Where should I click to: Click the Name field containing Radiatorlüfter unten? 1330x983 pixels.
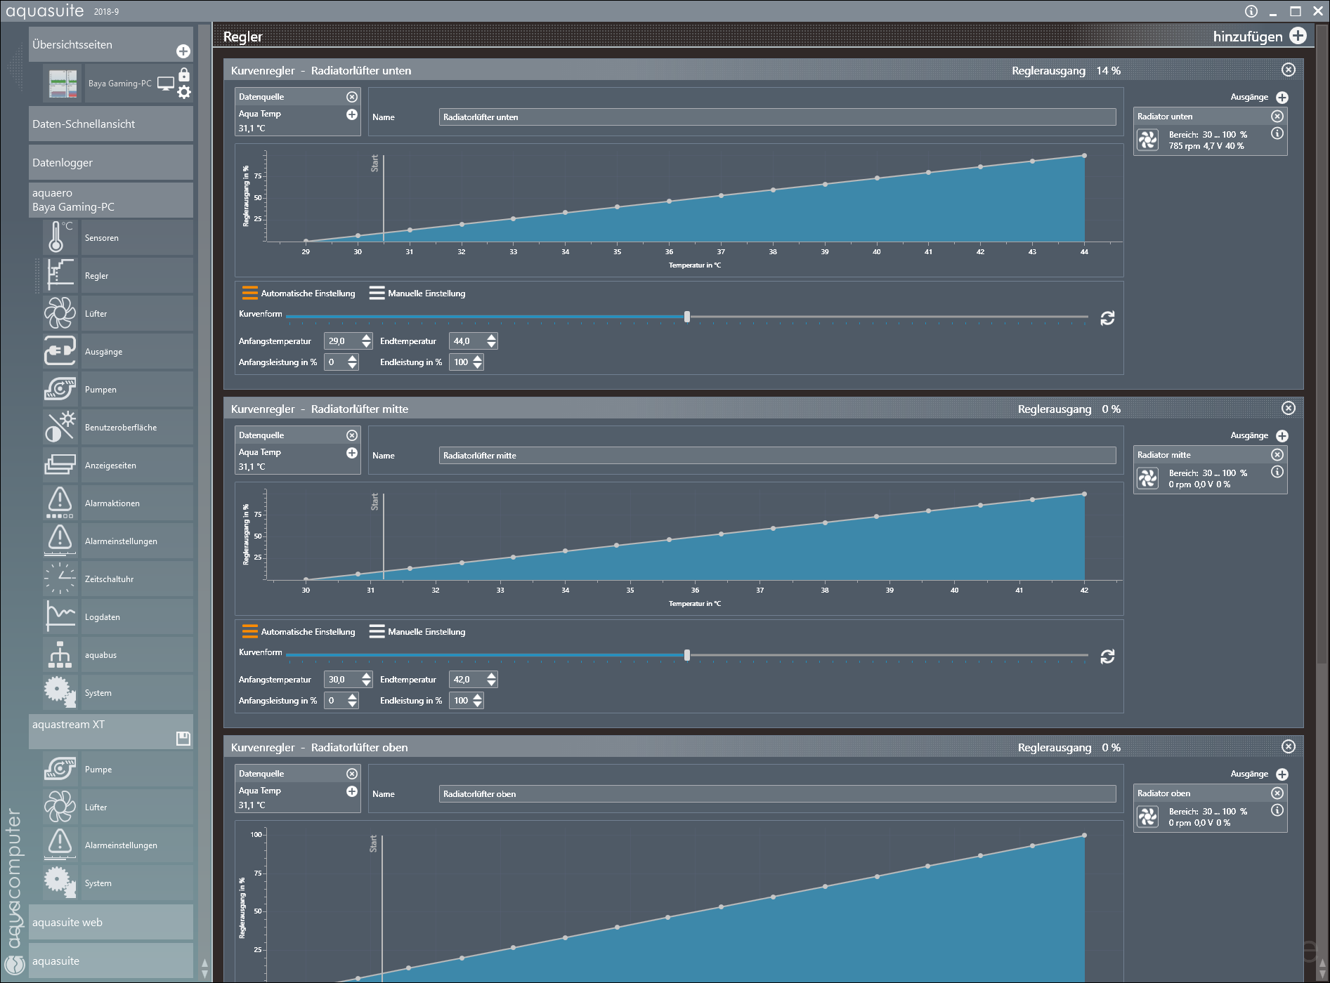point(778,117)
